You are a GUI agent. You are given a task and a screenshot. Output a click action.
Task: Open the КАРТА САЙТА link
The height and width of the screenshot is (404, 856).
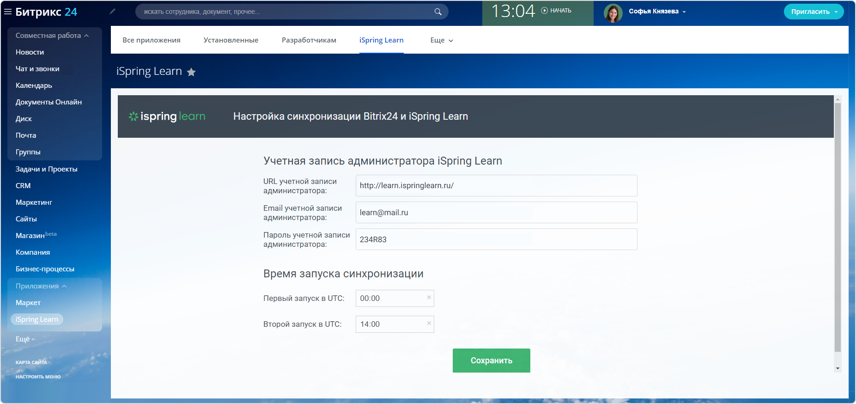31,362
